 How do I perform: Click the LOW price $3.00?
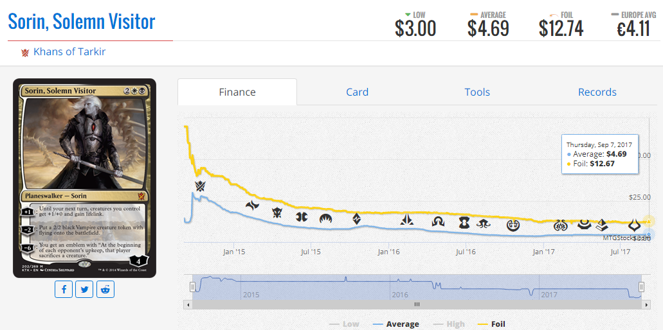[415, 29]
